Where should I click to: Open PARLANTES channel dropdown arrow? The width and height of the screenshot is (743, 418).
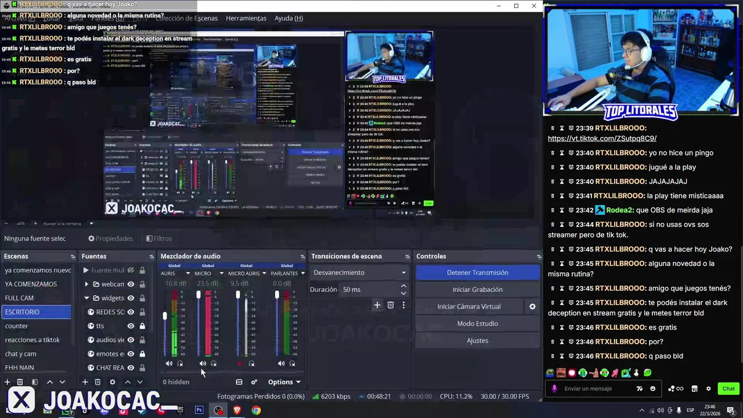click(x=302, y=273)
